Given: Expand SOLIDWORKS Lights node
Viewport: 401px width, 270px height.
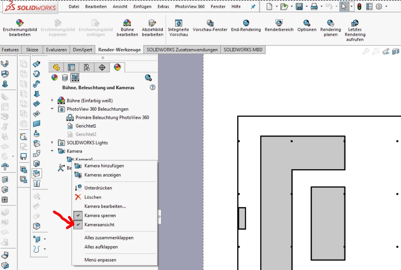Looking at the screenshot, I should coord(52,143).
